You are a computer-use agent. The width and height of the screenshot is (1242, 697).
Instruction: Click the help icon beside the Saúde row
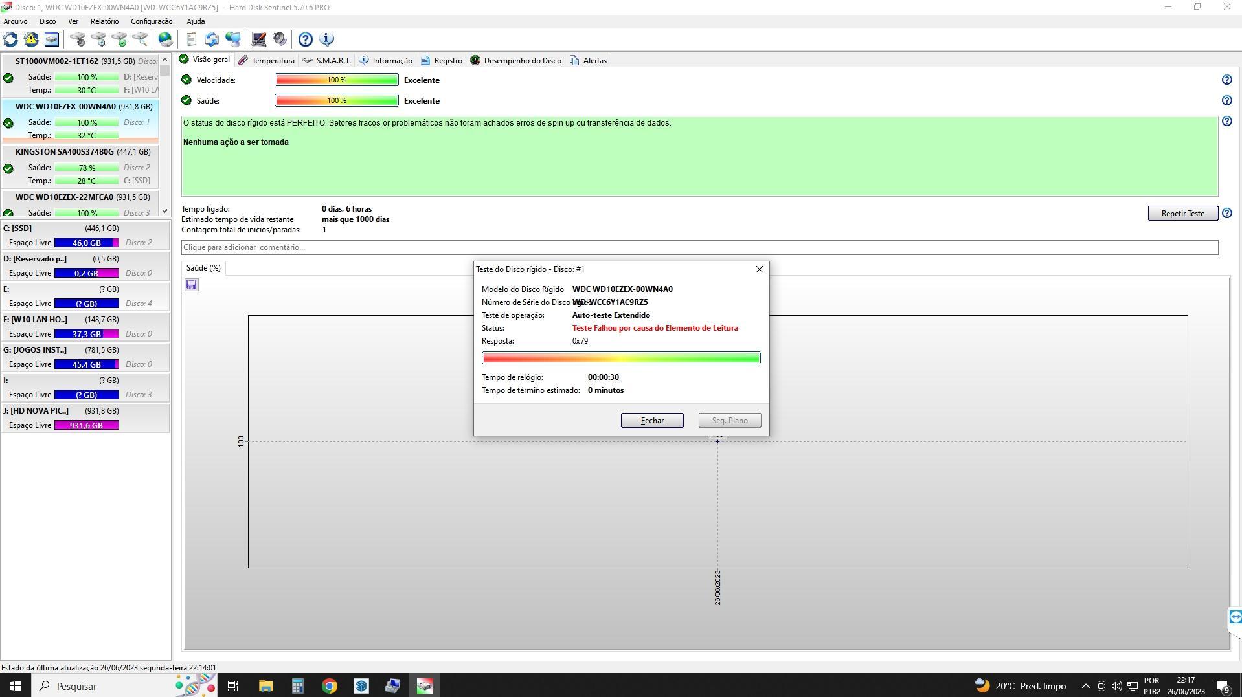tap(1226, 101)
